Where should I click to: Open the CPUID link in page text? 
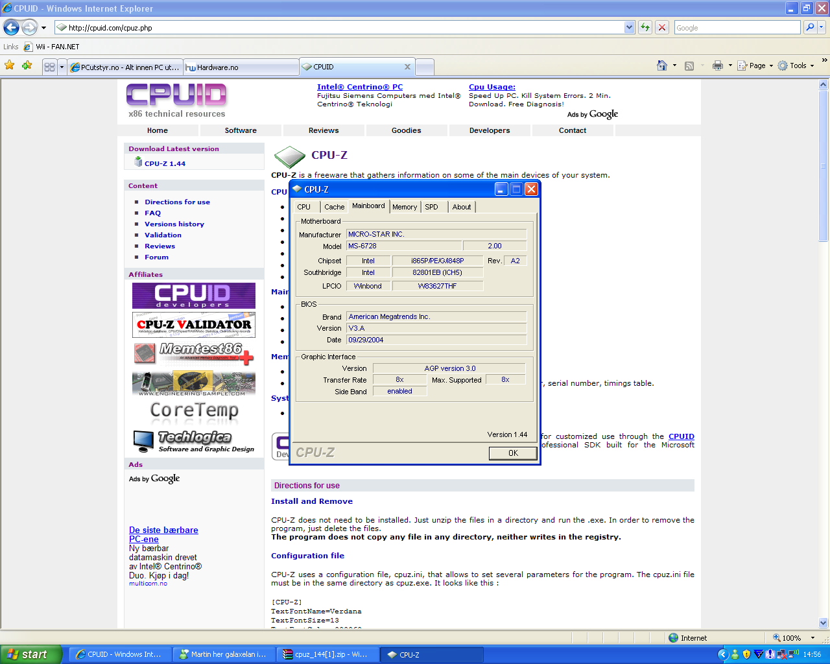tap(682, 436)
